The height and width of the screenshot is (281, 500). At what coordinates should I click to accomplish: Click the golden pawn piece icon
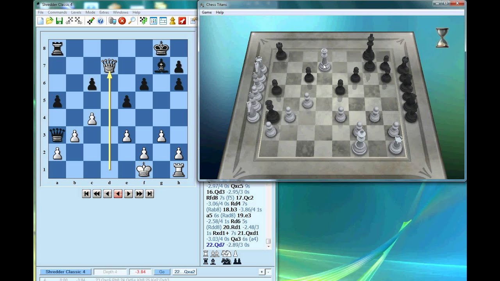(x=172, y=21)
